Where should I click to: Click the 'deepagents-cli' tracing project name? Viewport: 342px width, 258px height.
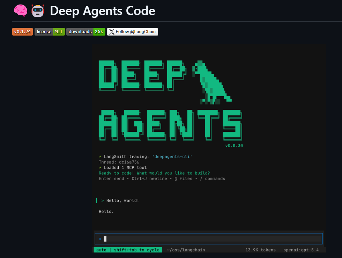click(172, 157)
